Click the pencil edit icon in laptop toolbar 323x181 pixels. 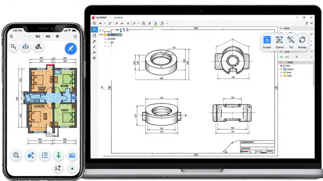150,23
